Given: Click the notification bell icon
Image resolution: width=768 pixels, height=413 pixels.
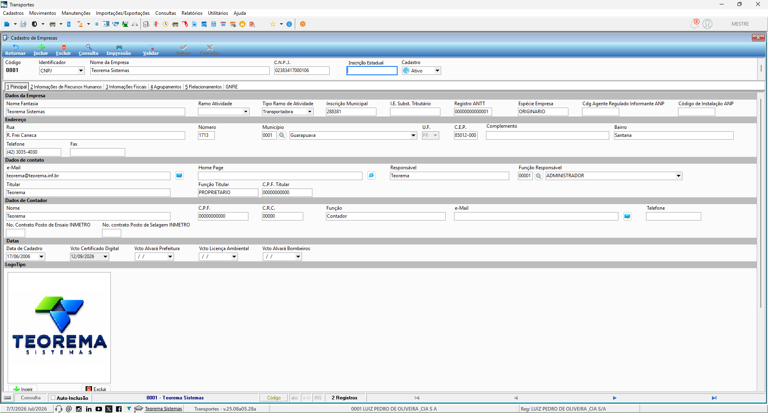Looking at the screenshot, I should pos(695,24).
